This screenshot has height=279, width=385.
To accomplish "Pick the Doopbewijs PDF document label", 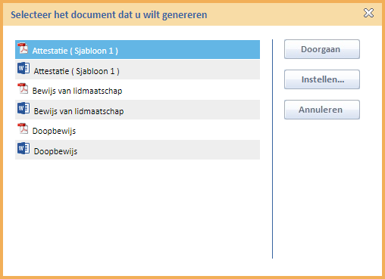I will pyautogui.click(x=54, y=131).
